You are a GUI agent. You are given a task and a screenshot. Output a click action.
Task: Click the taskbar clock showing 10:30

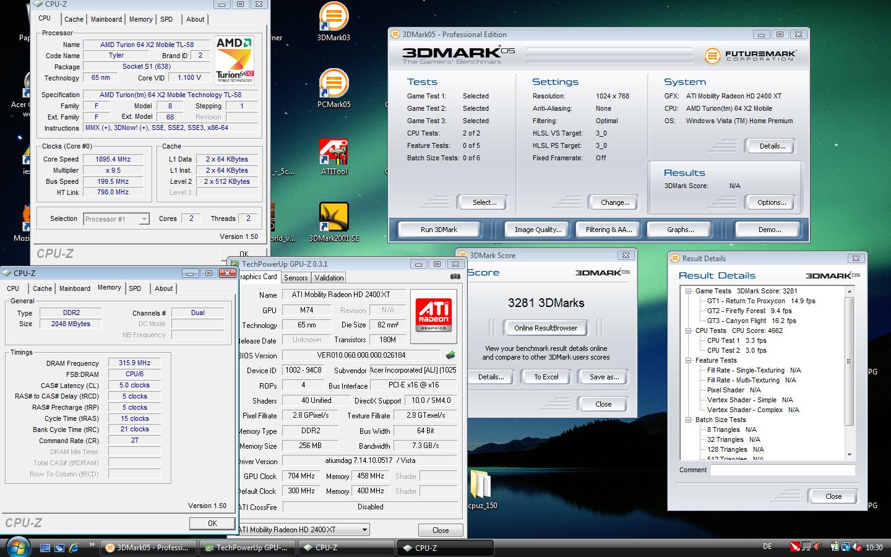tap(874, 548)
